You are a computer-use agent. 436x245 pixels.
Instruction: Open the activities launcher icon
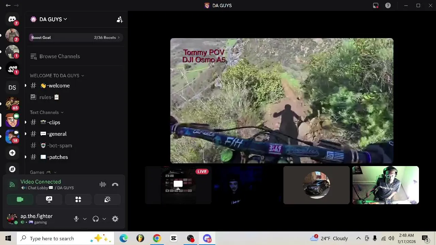pyautogui.click(x=78, y=199)
